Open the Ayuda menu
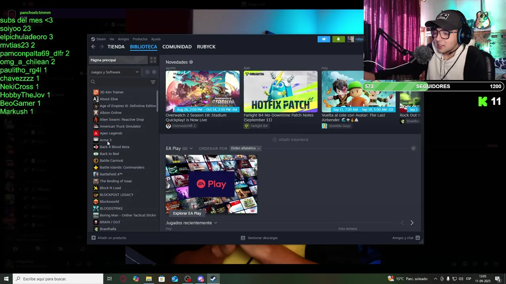Image resolution: width=506 pixels, height=284 pixels. click(156, 39)
